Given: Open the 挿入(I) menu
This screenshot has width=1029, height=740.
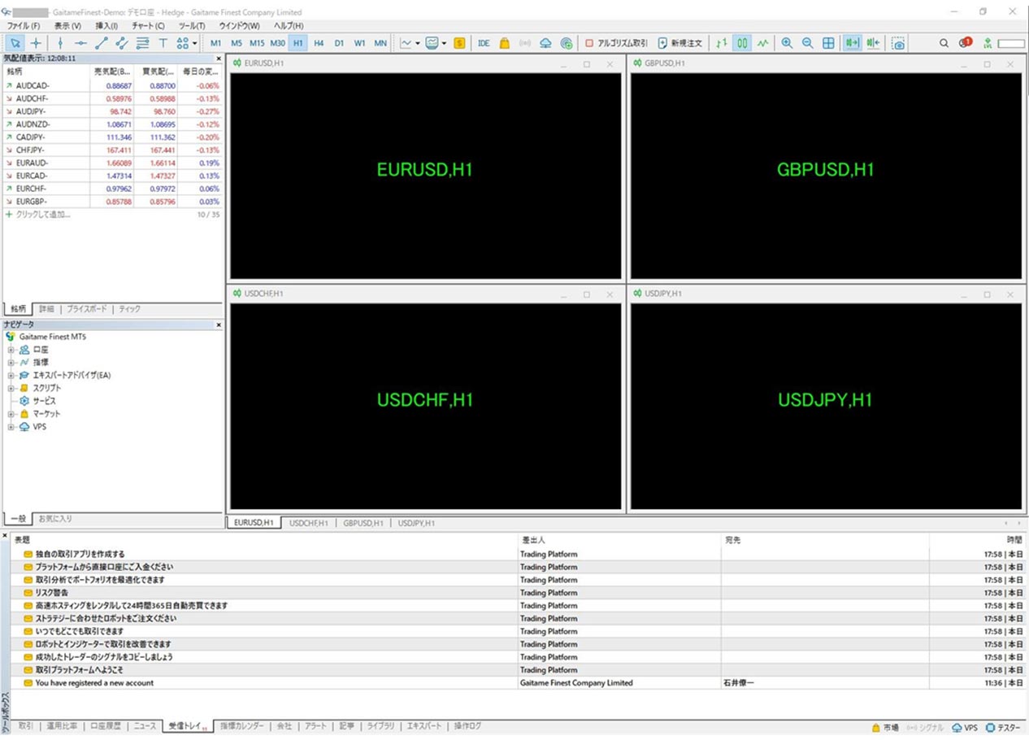Looking at the screenshot, I should point(106,26).
